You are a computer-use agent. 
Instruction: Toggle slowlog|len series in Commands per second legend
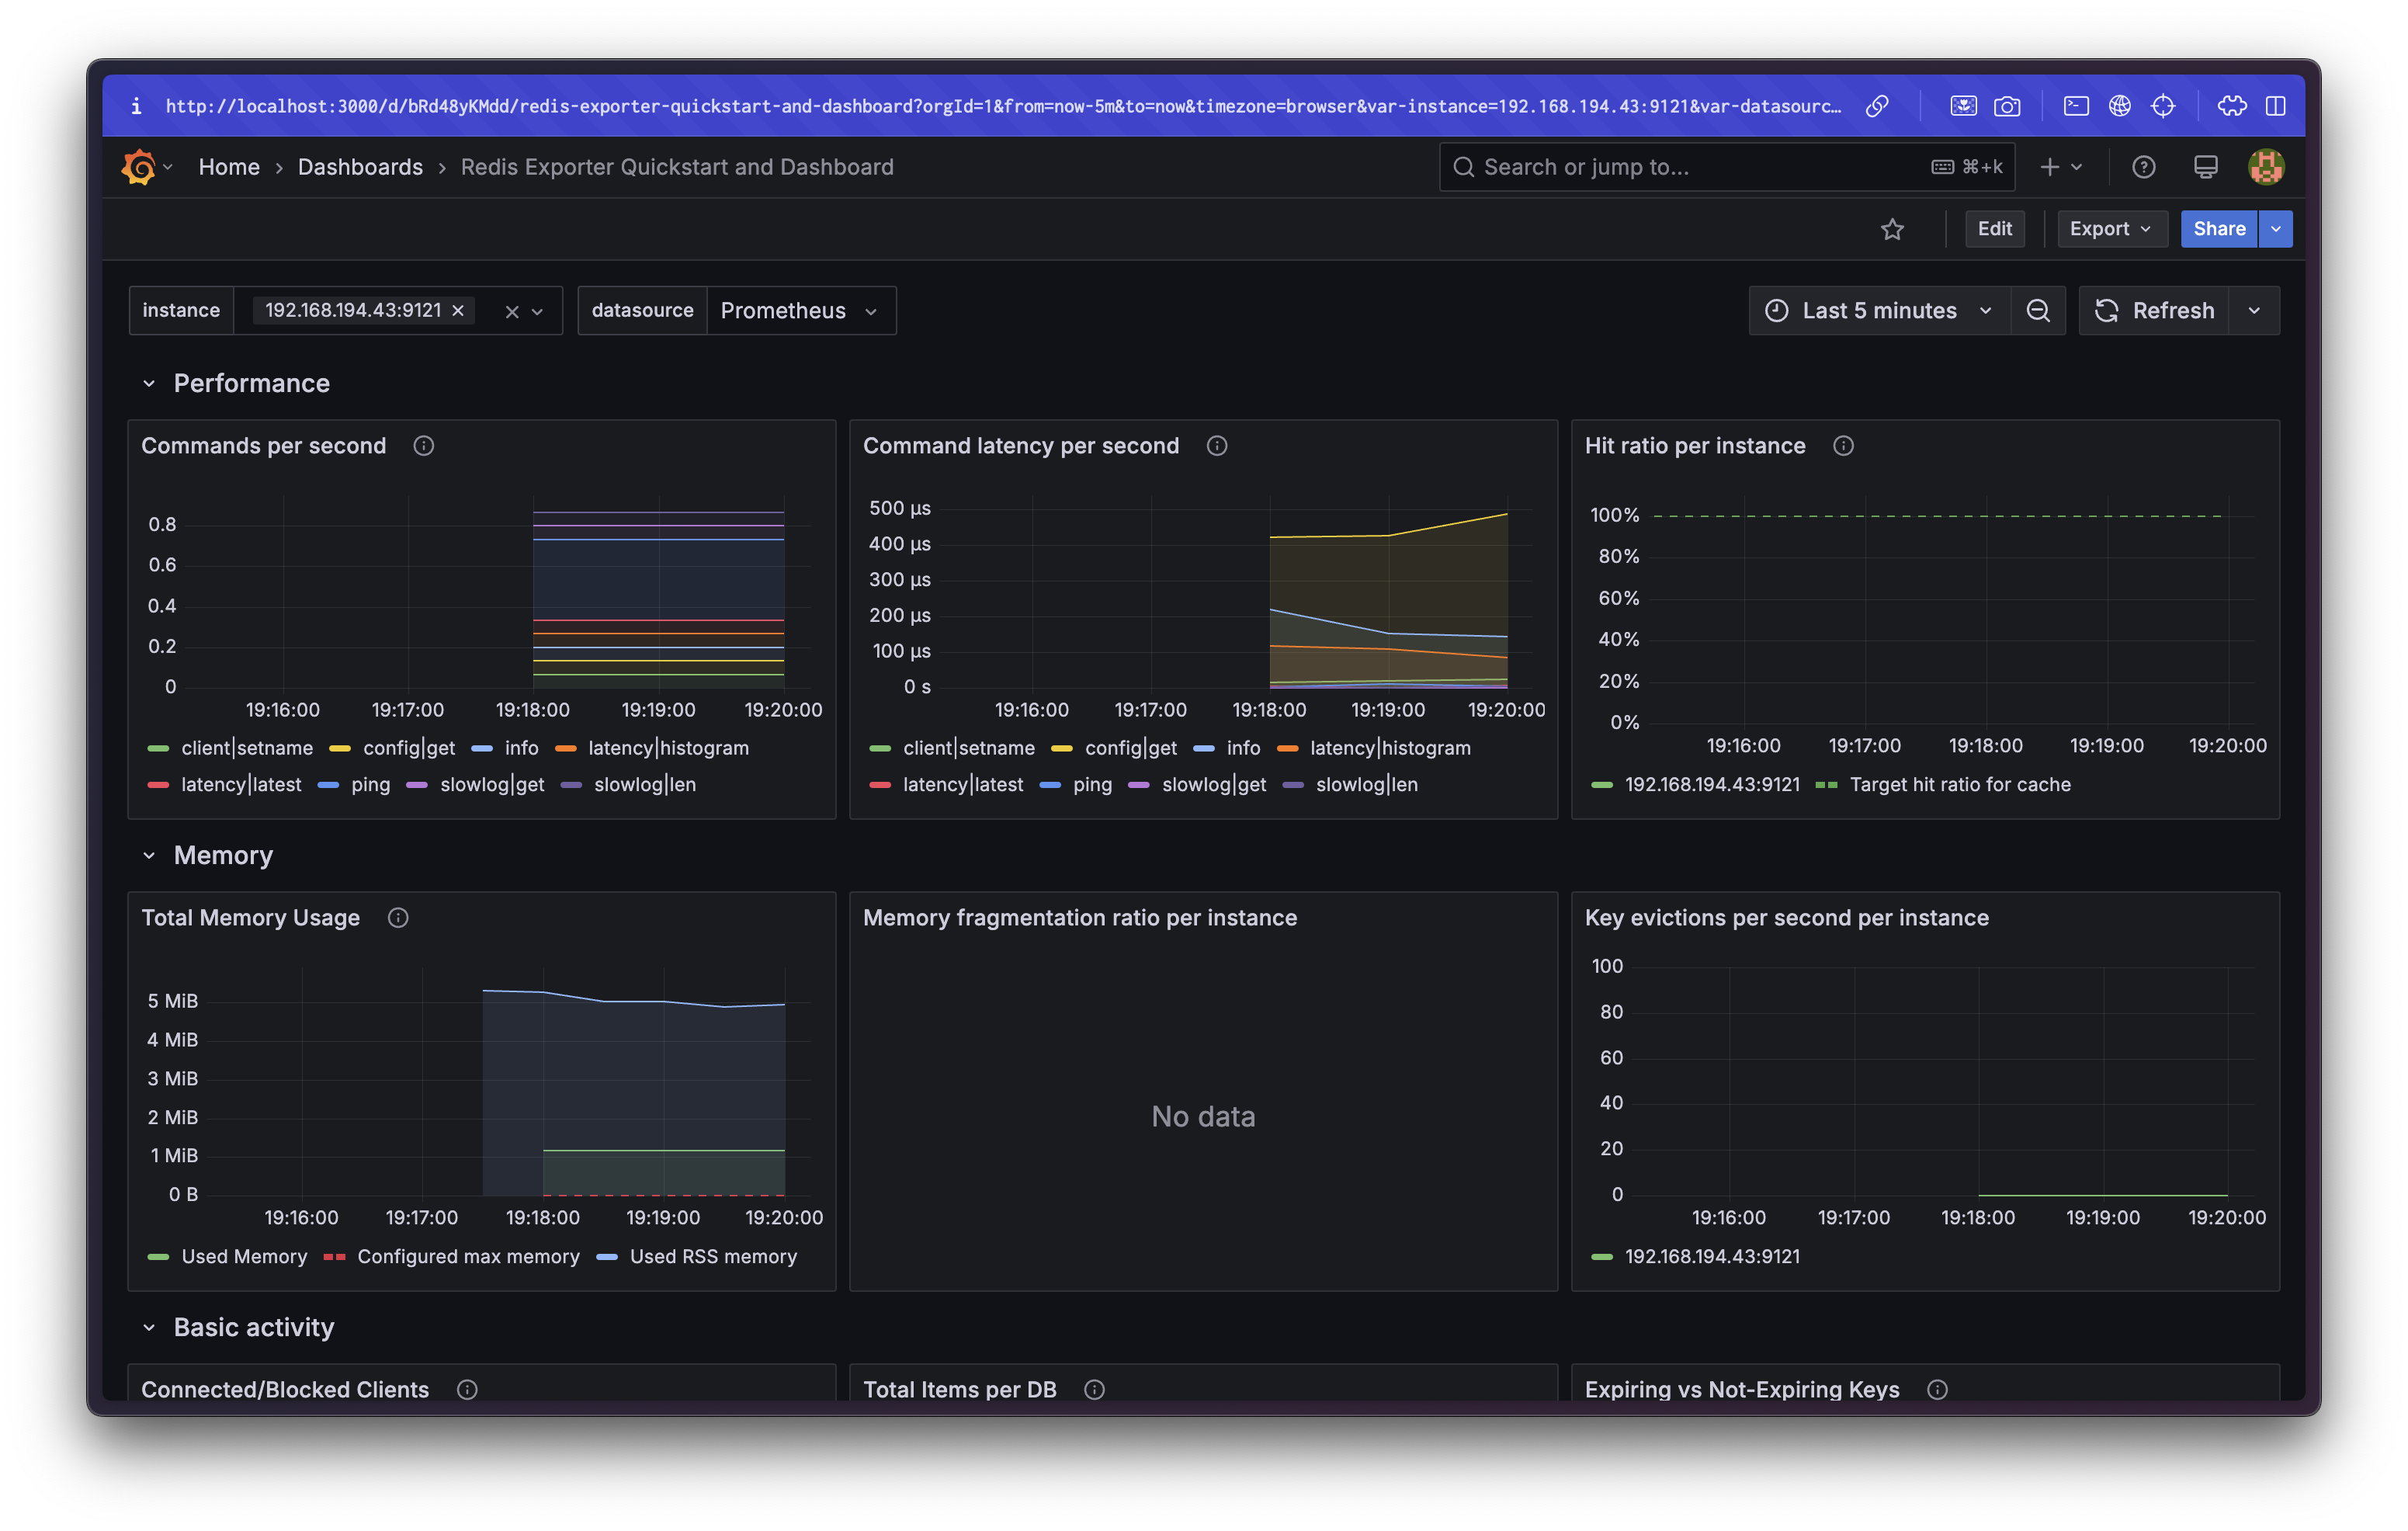645,785
